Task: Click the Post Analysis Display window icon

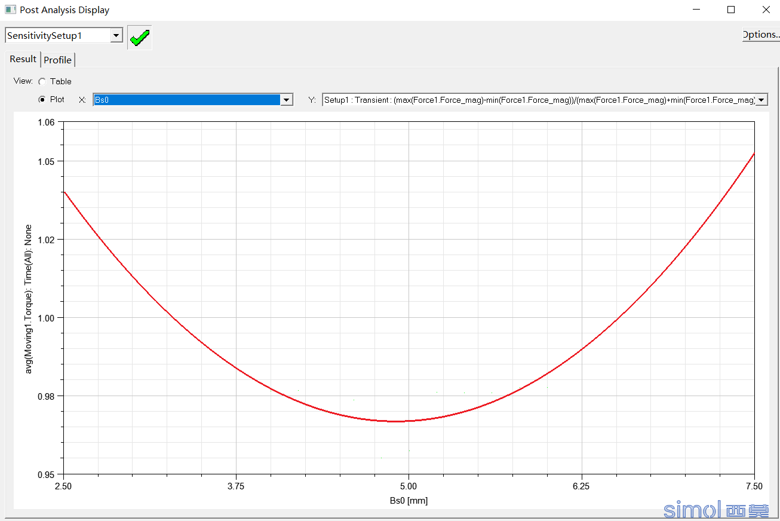Action: point(10,10)
